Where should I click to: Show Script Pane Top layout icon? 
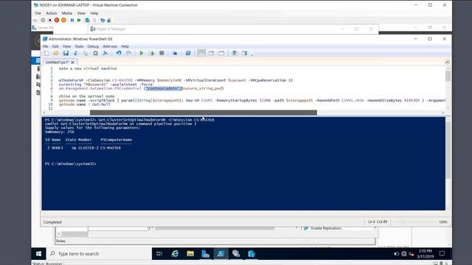(x=201, y=53)
